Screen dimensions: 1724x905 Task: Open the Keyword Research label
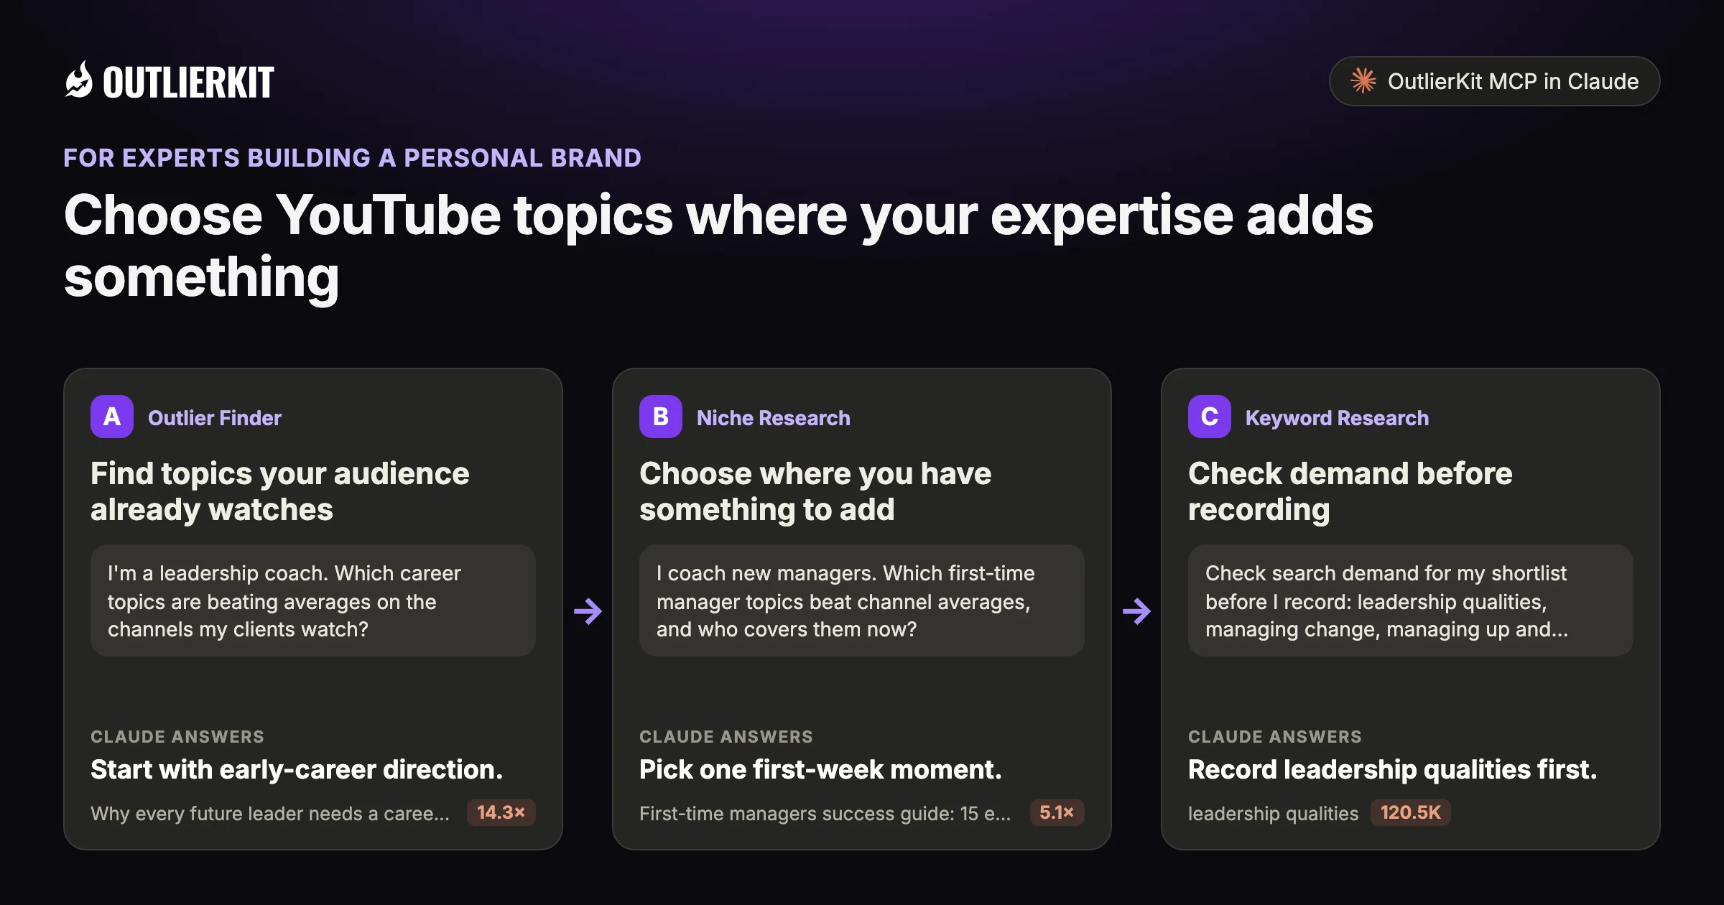1337,418
